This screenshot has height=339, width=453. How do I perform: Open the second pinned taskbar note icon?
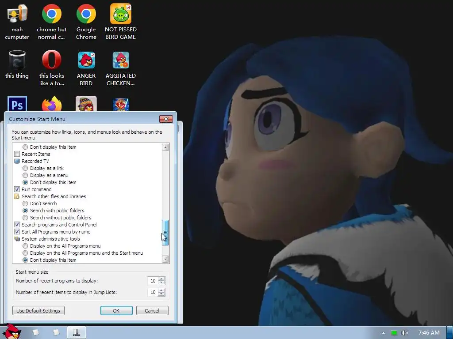pos(56,332)
